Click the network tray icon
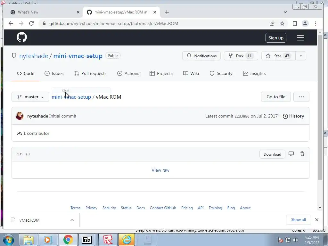Screen dimensions: 328x246 (288, 240)
